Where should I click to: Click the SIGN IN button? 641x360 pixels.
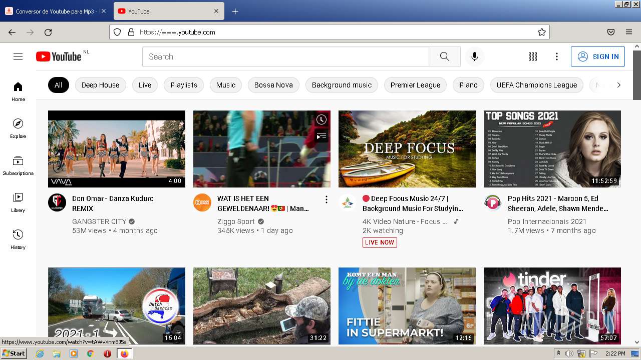[x=598, y=56]
